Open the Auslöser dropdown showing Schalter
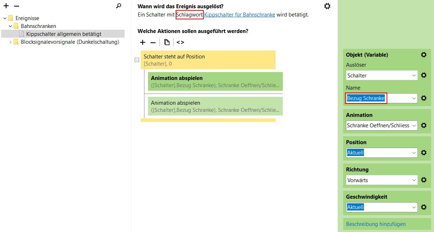434x232 pixels. coord(382,75)
